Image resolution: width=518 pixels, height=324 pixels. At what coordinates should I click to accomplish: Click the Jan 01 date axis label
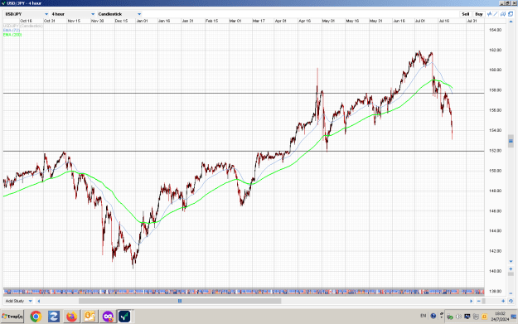pyautogui.click(x=142, y=21)
